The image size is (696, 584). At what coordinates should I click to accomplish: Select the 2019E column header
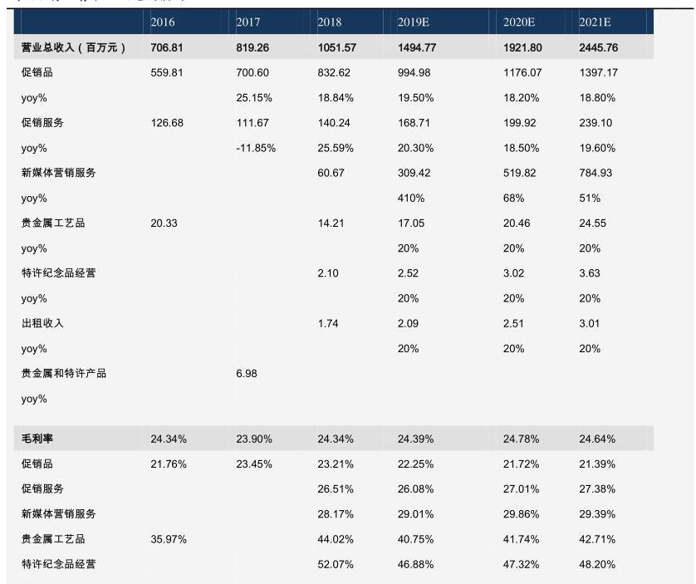click(x=414, y=22)
